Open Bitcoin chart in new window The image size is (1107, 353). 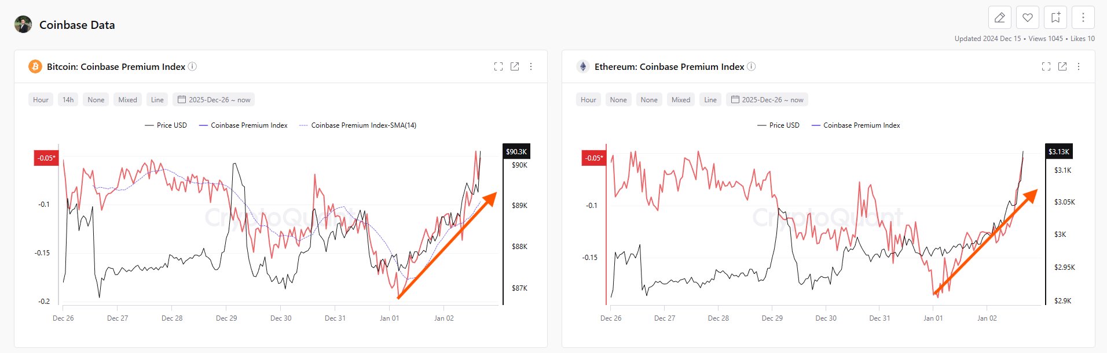515,66
